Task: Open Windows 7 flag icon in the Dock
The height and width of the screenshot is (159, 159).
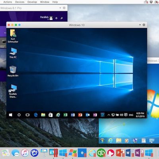Action: click(73, 153)
